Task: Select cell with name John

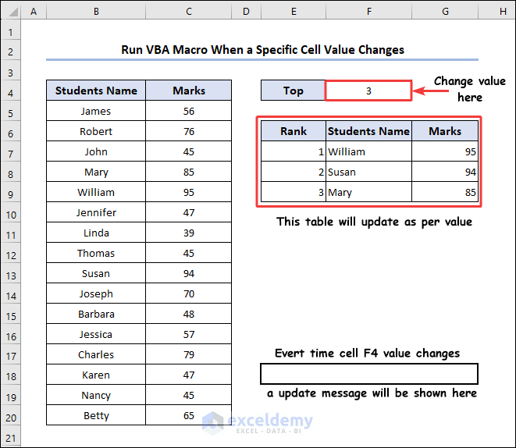Action: 96,151
